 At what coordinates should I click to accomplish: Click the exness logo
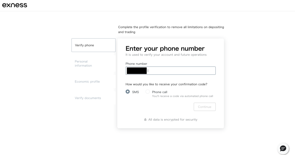point(15,5)
